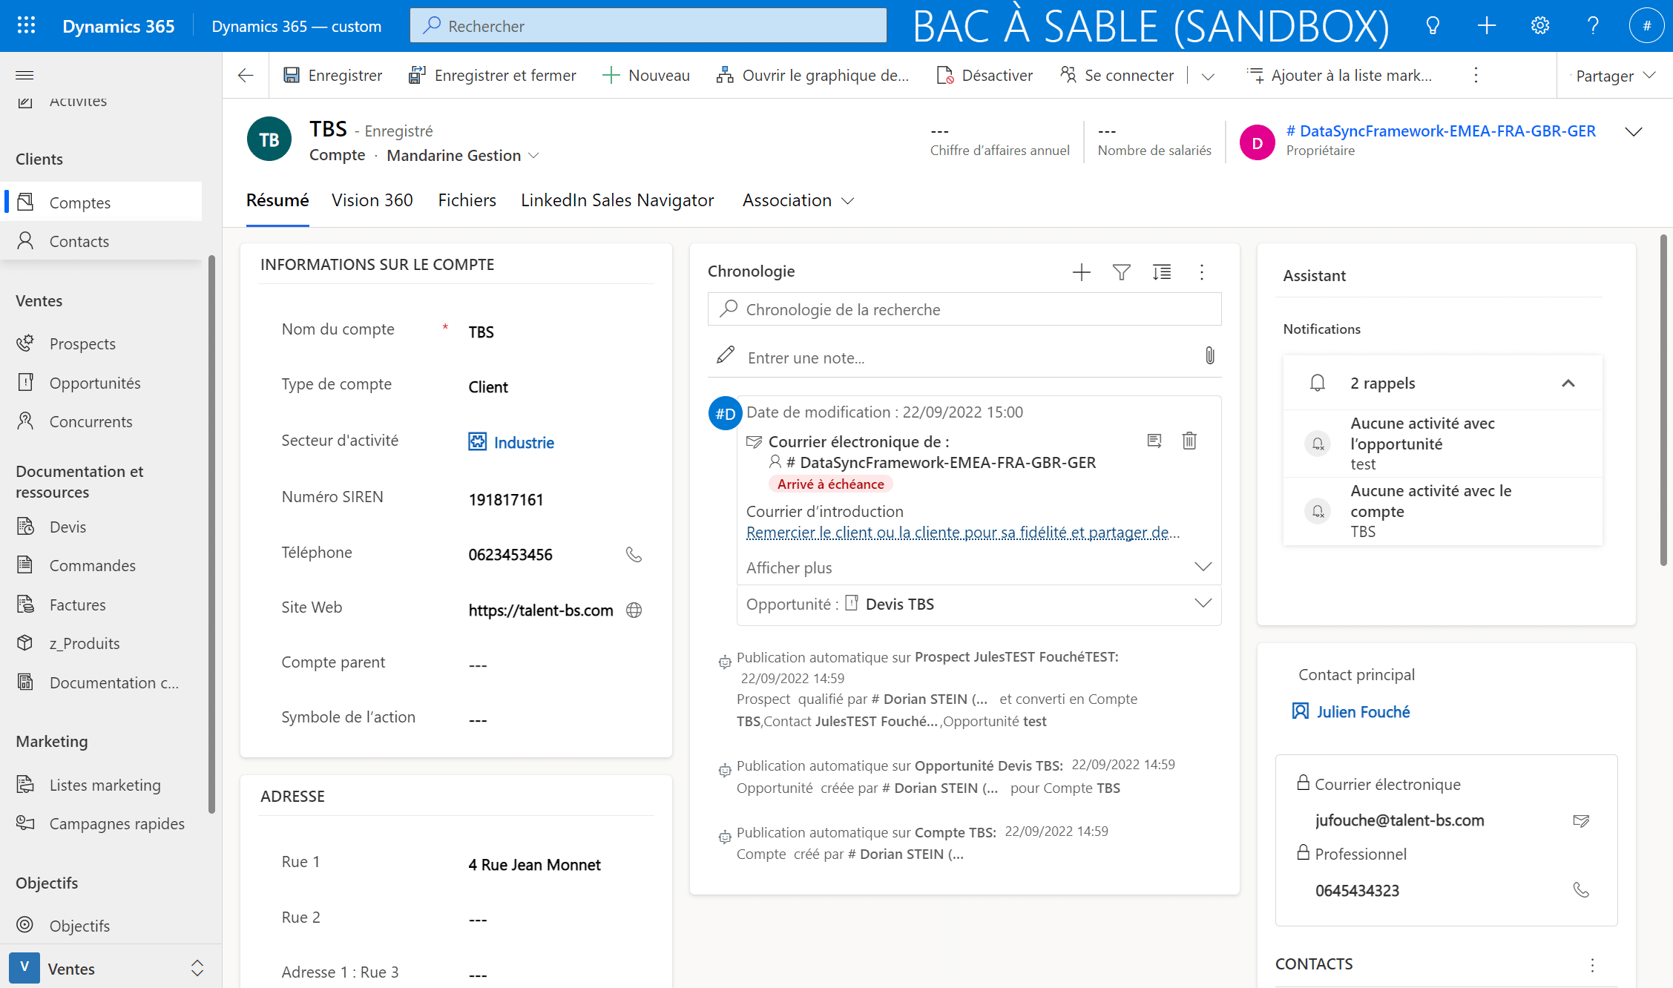1673x988 pixels.
Task: Dismiss the Aucune activité avec l'opportunité reminder
Action: point(1318,444)
